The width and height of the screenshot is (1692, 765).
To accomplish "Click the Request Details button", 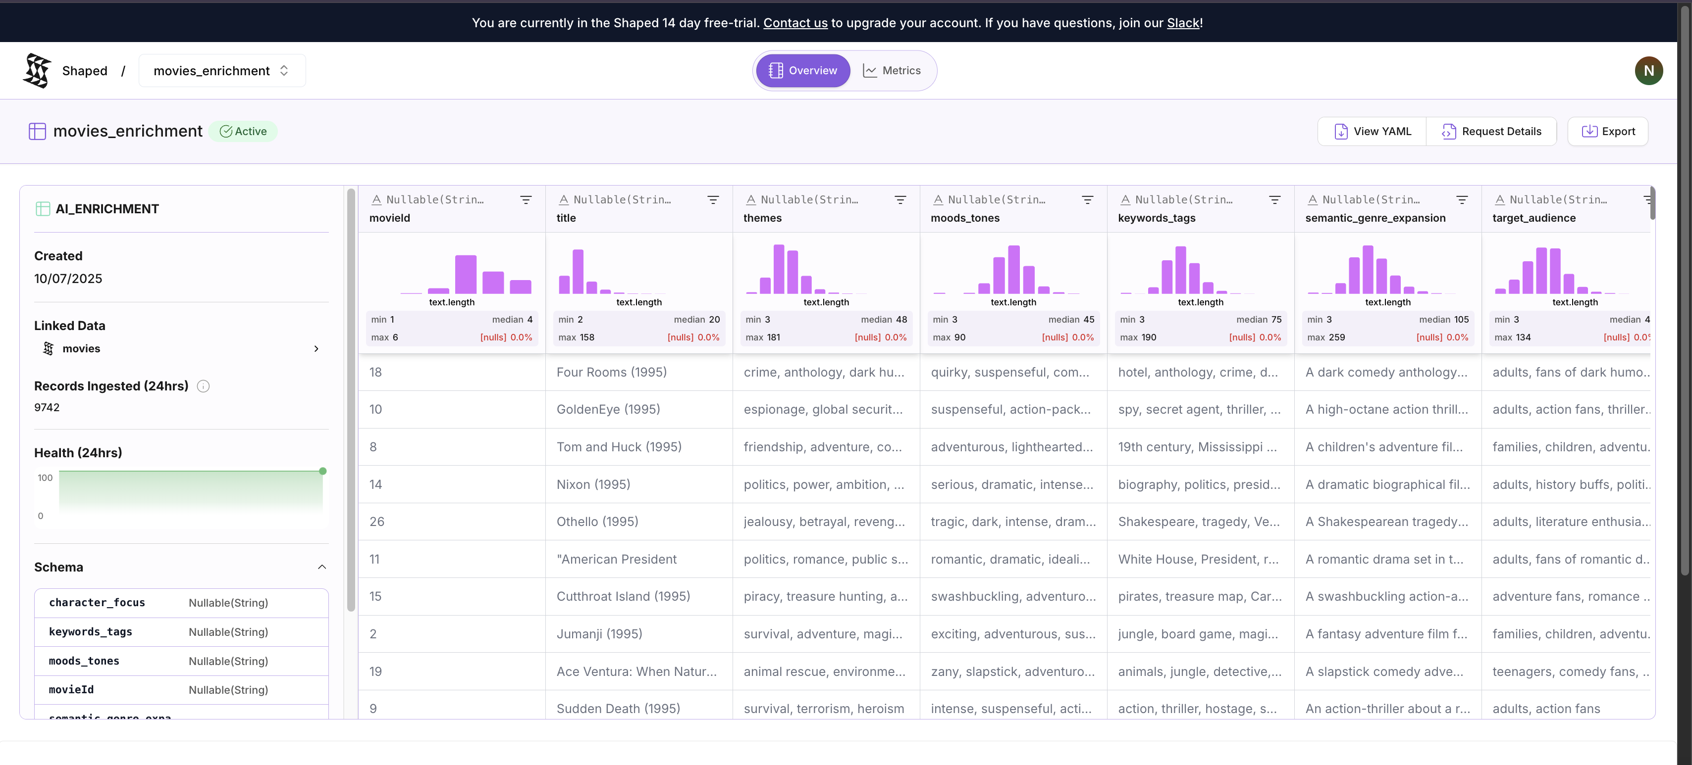I will (1491, 131).
